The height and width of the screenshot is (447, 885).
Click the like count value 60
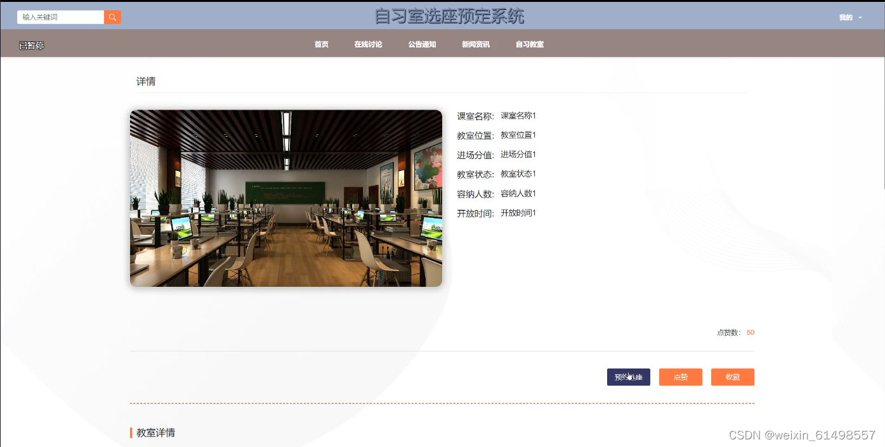coord(751,332)
